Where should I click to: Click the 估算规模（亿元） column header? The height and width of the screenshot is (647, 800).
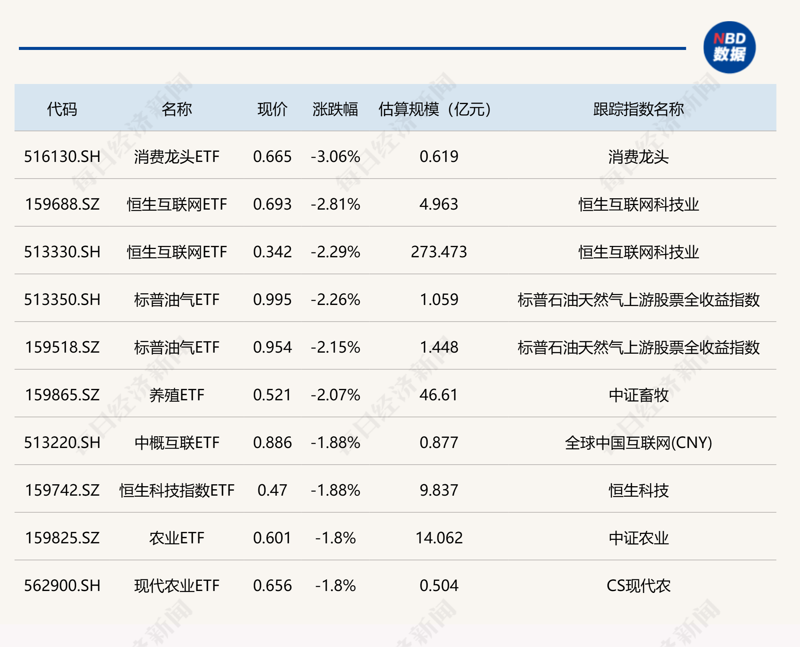click(435, 109)
